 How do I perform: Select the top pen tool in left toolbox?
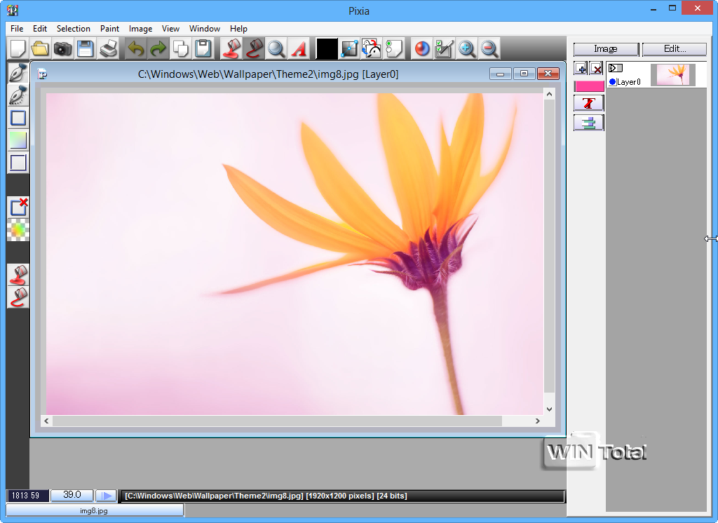pos(18,72)
